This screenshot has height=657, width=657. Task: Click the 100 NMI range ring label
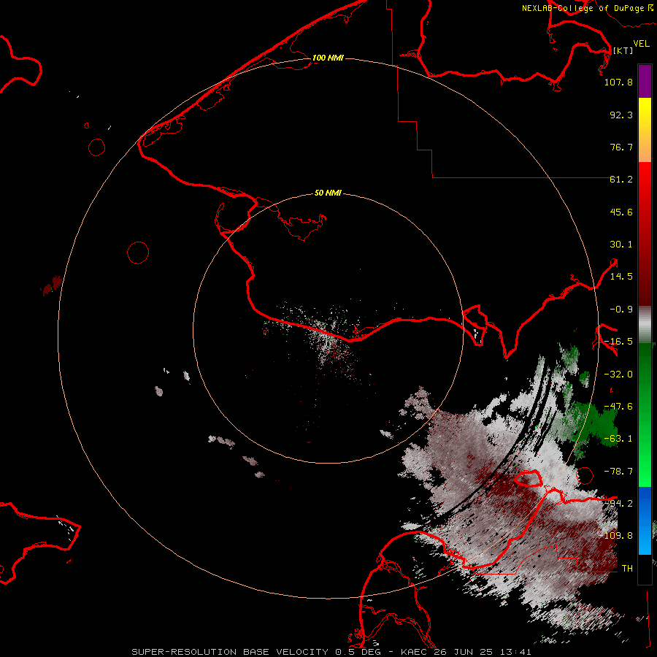point(328,58)
